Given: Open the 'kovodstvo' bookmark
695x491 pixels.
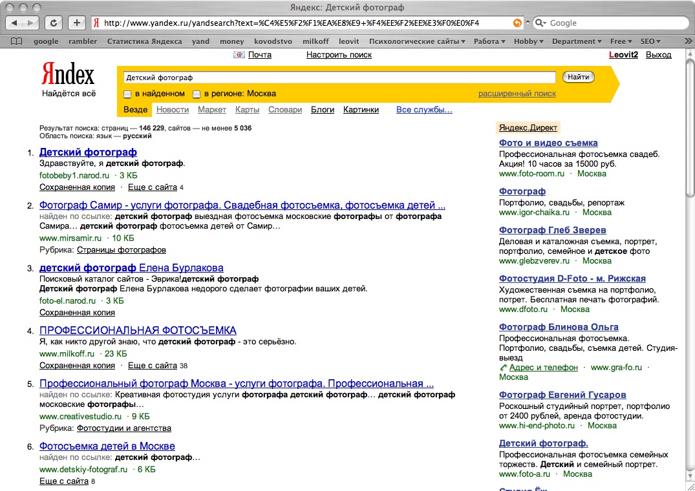Looking at the screenshot, I should pyautogui.click(x=273, y=41).
